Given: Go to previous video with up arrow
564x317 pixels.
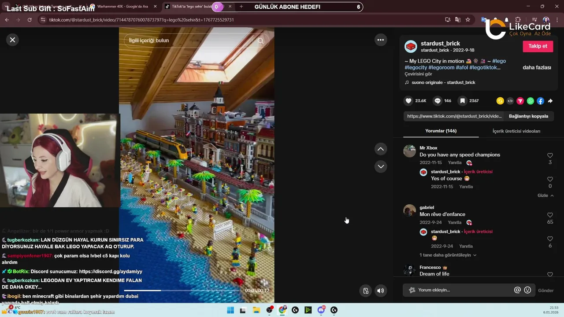Looking at the screenshot, I should click(x=381, y=149).
